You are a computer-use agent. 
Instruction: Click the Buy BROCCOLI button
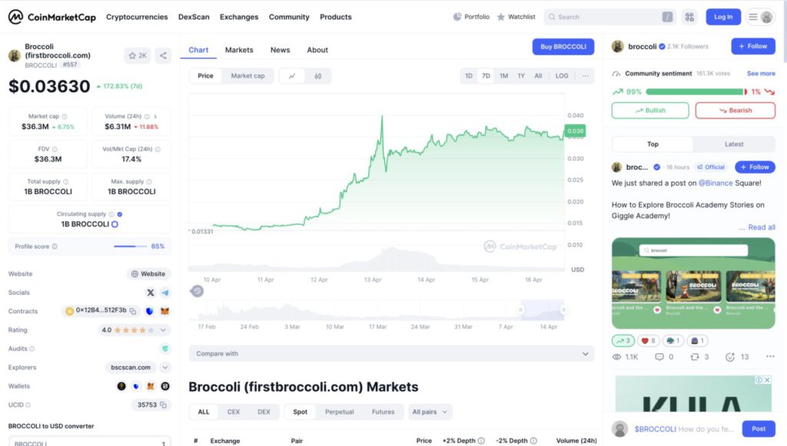(563, 47)
